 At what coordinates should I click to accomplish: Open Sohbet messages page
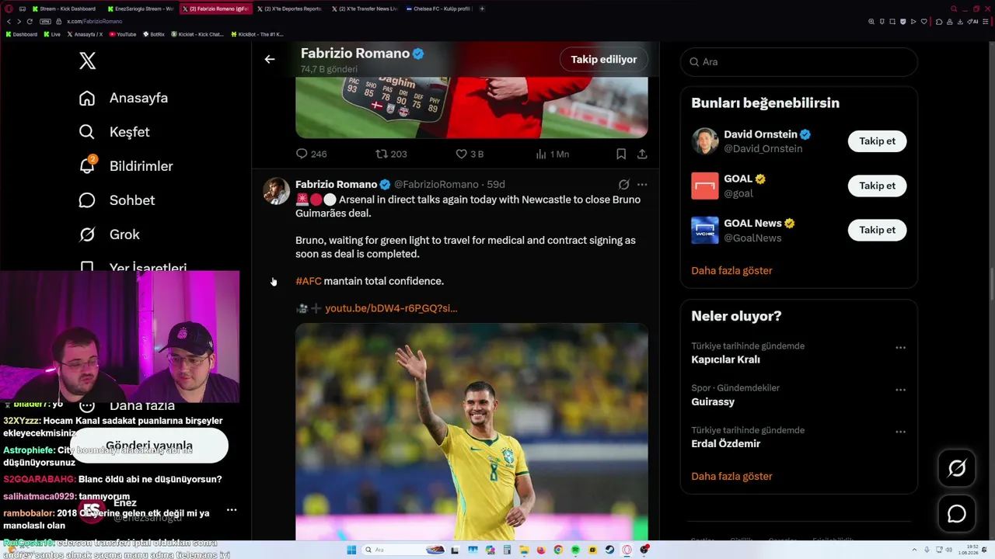click(117, 200)
